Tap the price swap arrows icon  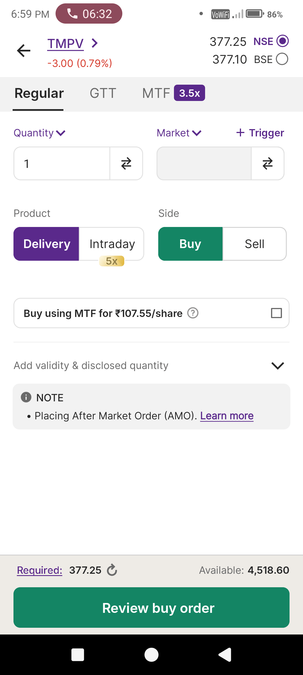click(268, 163)
